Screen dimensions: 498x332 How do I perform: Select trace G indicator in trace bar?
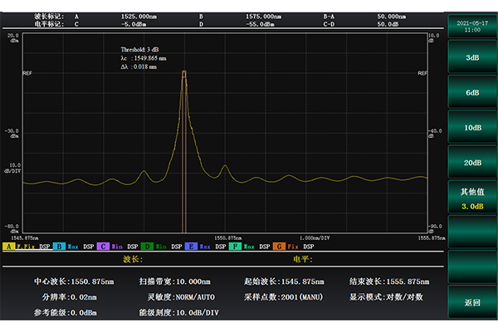(x=278, y=247)
